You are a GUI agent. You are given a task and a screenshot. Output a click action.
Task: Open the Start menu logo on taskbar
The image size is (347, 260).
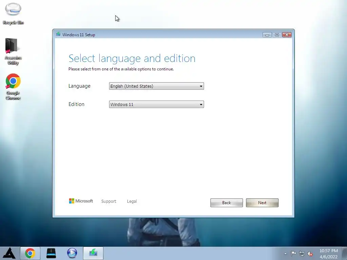[x=9, y=253]
